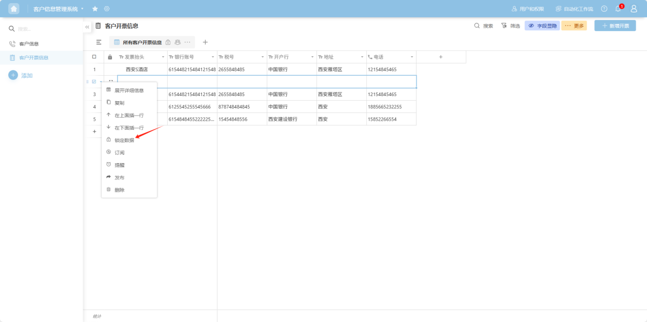Open the notification bell

pos(618,9)
